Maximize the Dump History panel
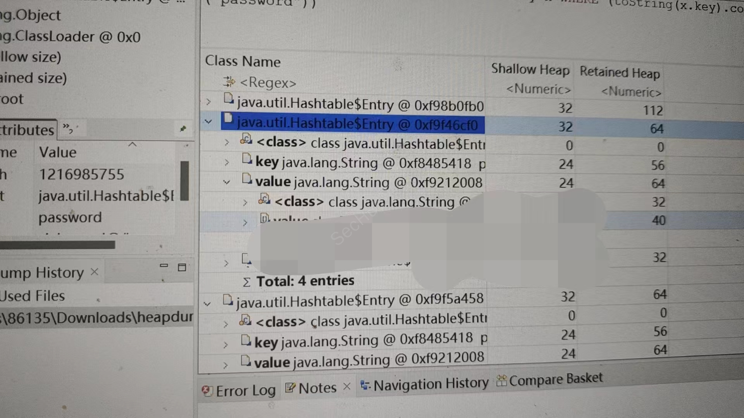 182,267
